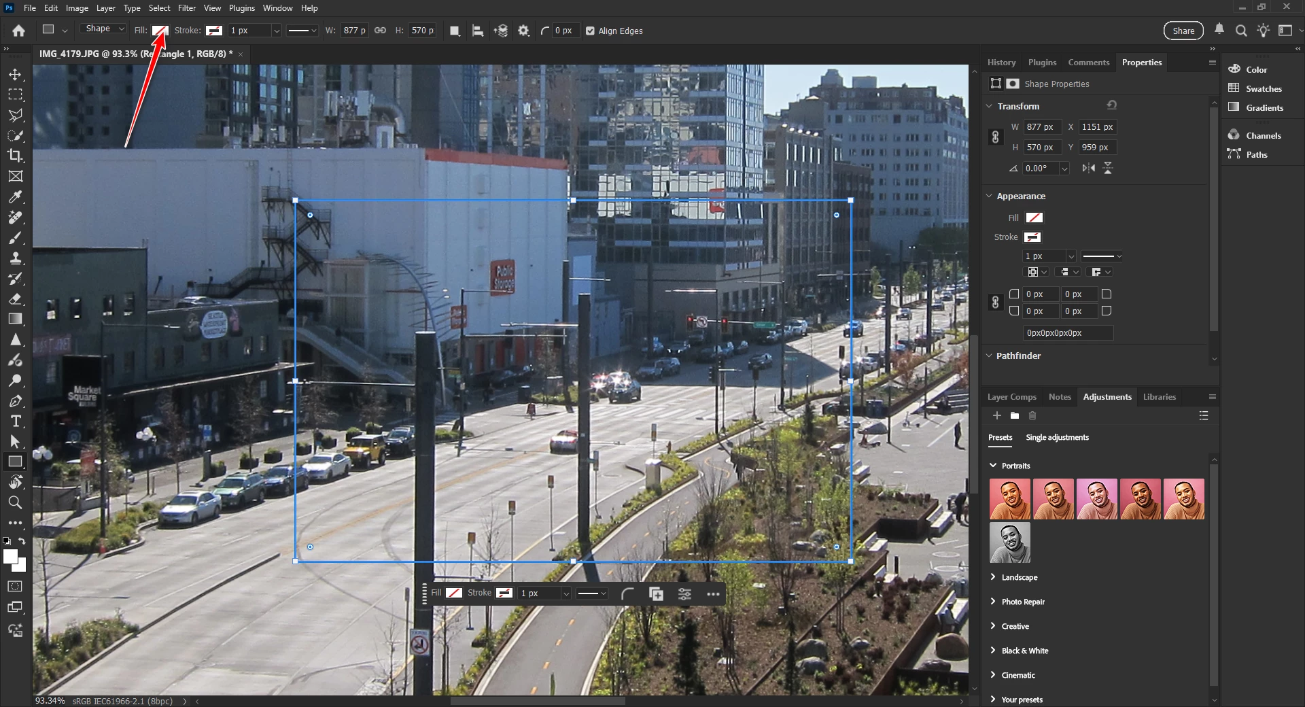Select the Crop tool
Viewport: 1305px width, 707px height.
click(15, 156)
